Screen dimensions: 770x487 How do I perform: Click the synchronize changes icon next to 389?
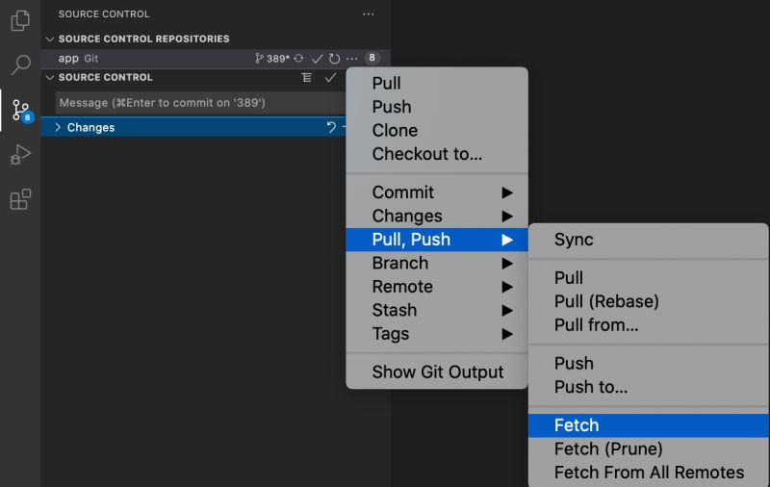(x=298, y=59)
